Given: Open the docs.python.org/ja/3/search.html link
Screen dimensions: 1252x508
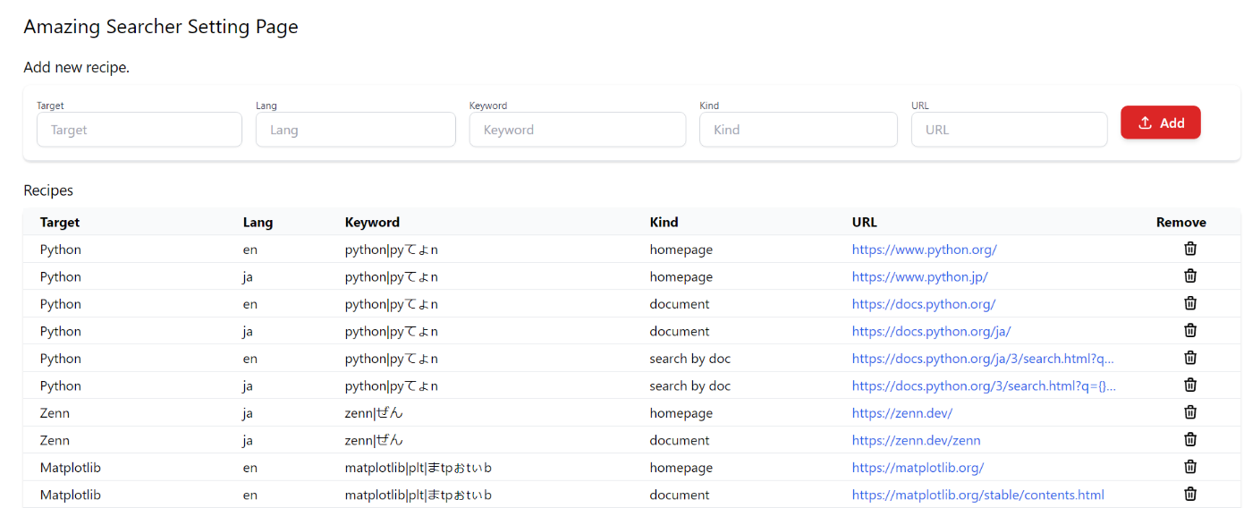Looking at the screenshot, I should [x=983, y=359].
